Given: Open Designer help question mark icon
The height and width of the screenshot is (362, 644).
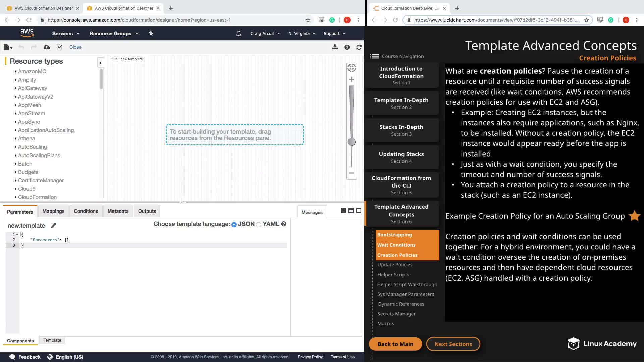Looking at the screenshot, I should click(347, 47).
